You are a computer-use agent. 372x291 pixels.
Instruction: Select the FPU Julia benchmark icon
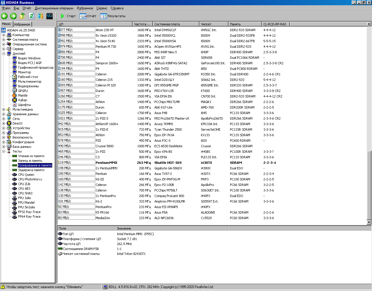15,198
